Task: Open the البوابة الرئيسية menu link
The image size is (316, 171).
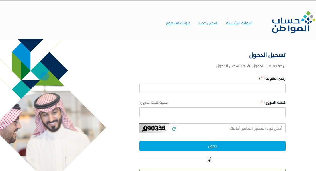Action: click(239, 23)
